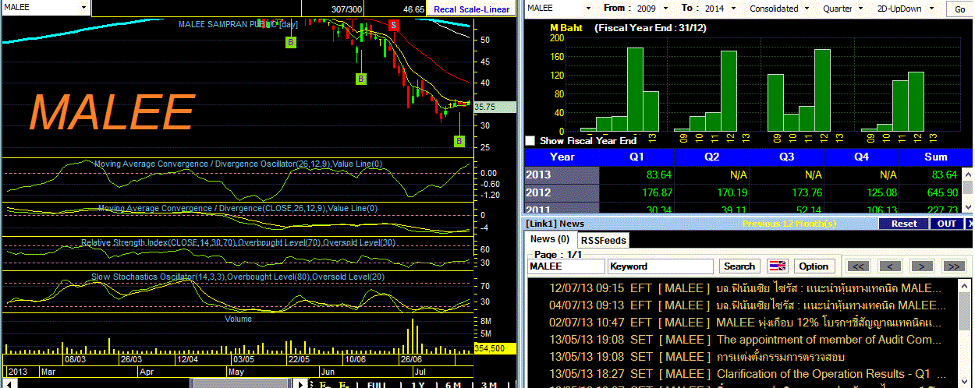Click the current price label 35.75

click(x=495, y=107)
